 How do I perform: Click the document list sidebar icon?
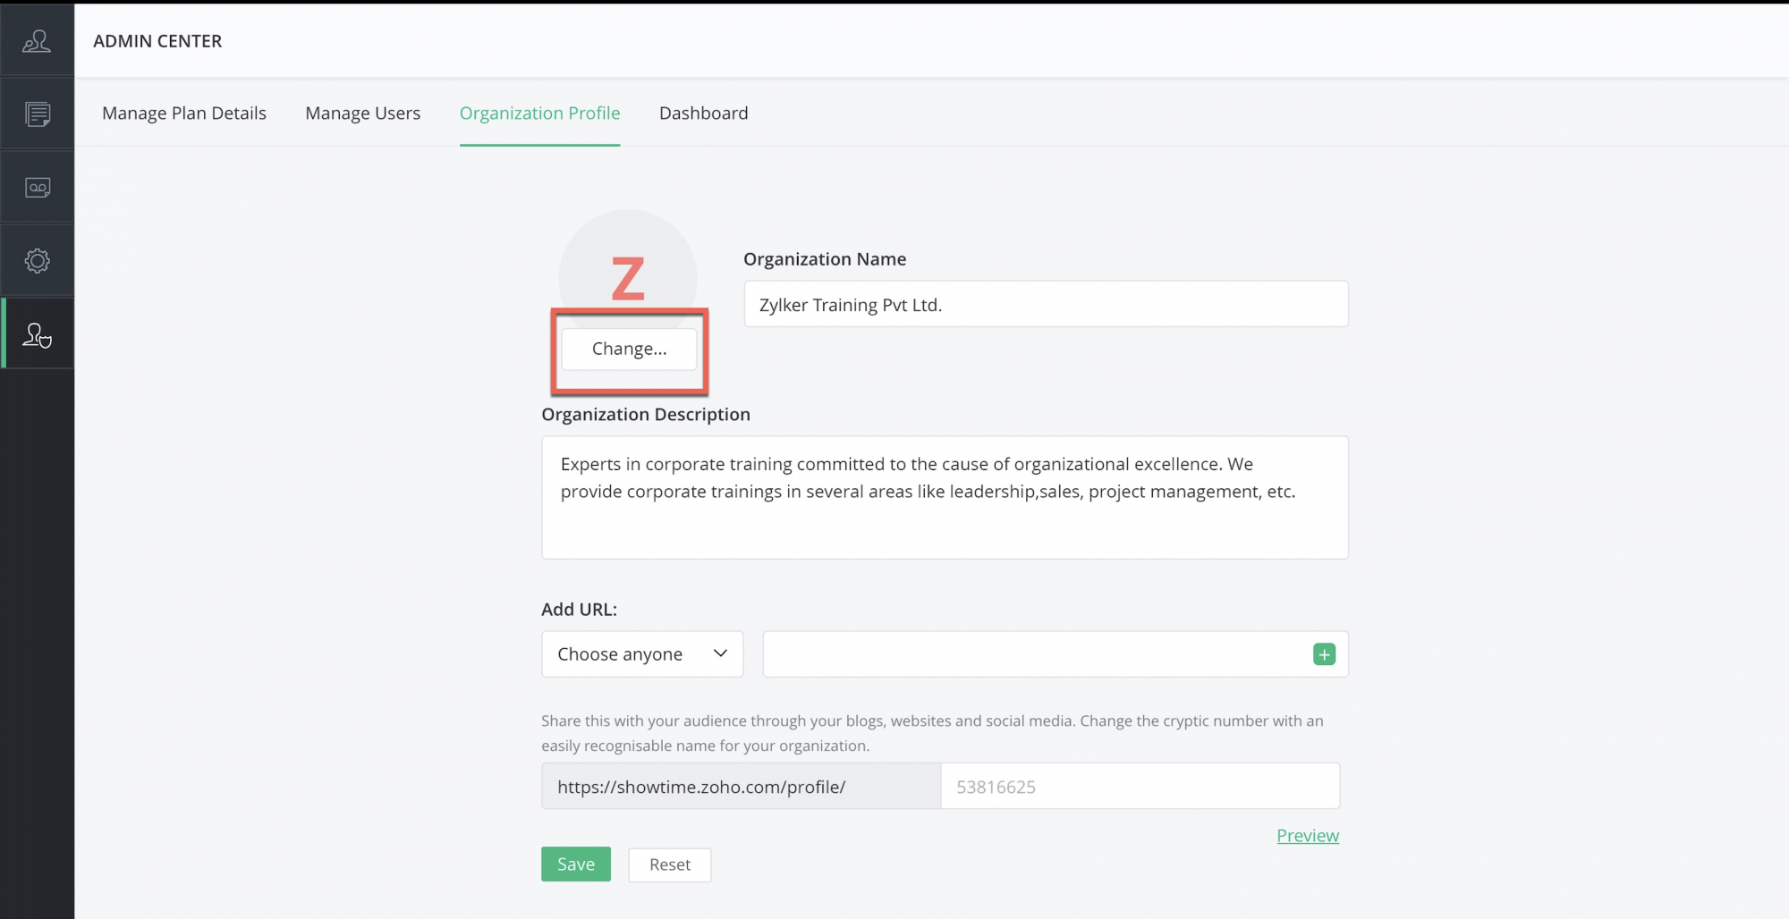point(37,114)
